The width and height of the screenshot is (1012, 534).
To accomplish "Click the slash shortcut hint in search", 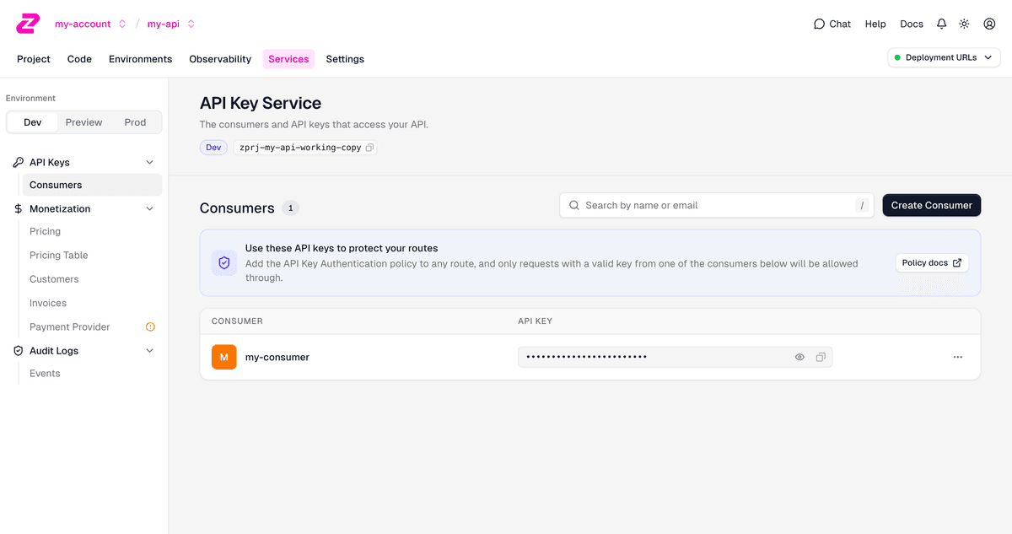I will 861,205.
